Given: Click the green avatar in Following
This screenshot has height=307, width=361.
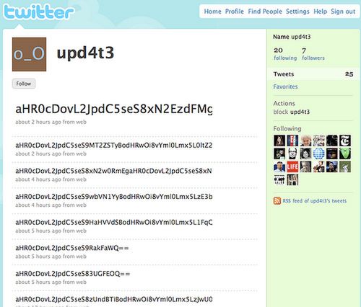Looking at the screenshot, I should pos(345,153).
